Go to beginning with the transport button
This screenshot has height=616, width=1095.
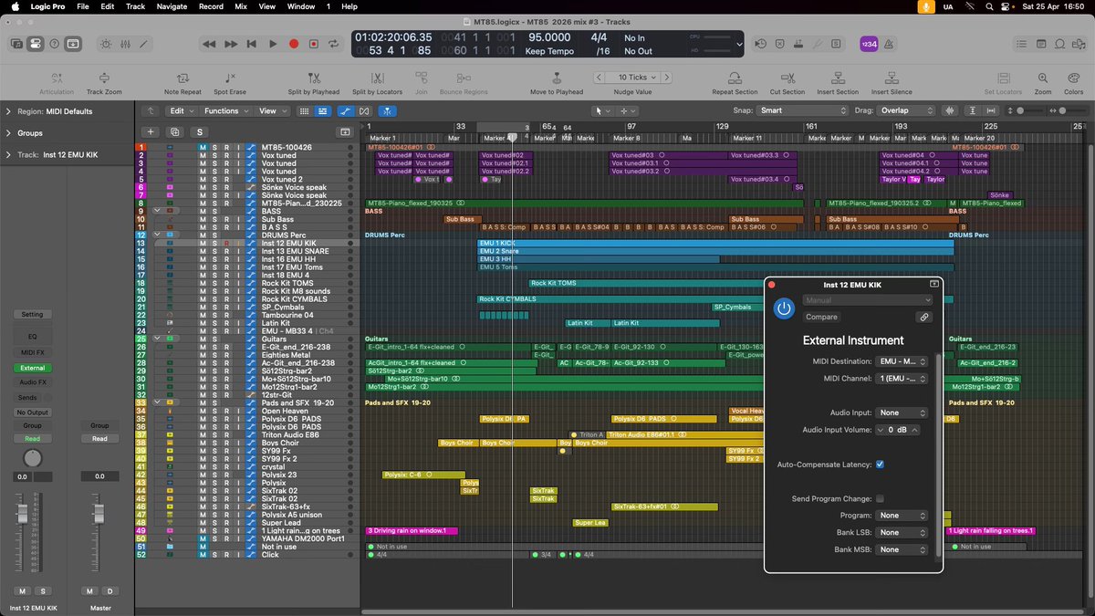tap(252, 44)
